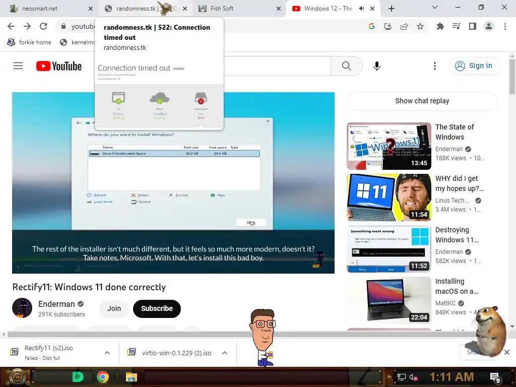Click the muted volume tray icon
The image size is (516, 387).
(x=414, y=377)
